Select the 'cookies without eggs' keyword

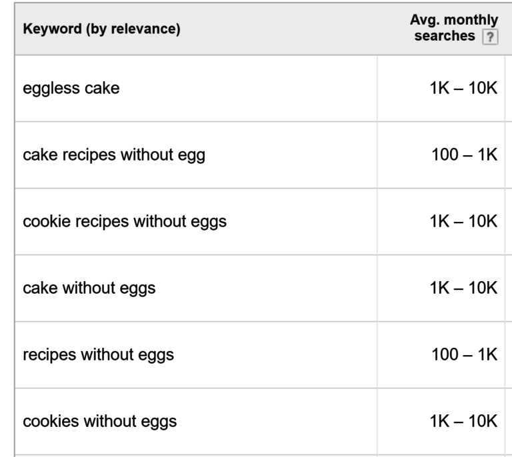click(100, 421)
